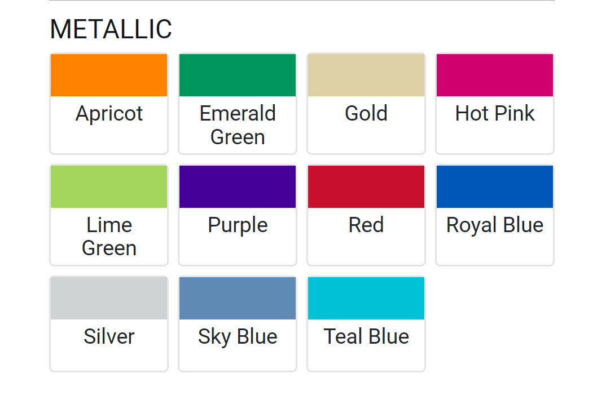The height and width of the screenshot is (400, 606).
Task: Click the Purple label text
Action: pyautogui.click(x=238, y=225)
